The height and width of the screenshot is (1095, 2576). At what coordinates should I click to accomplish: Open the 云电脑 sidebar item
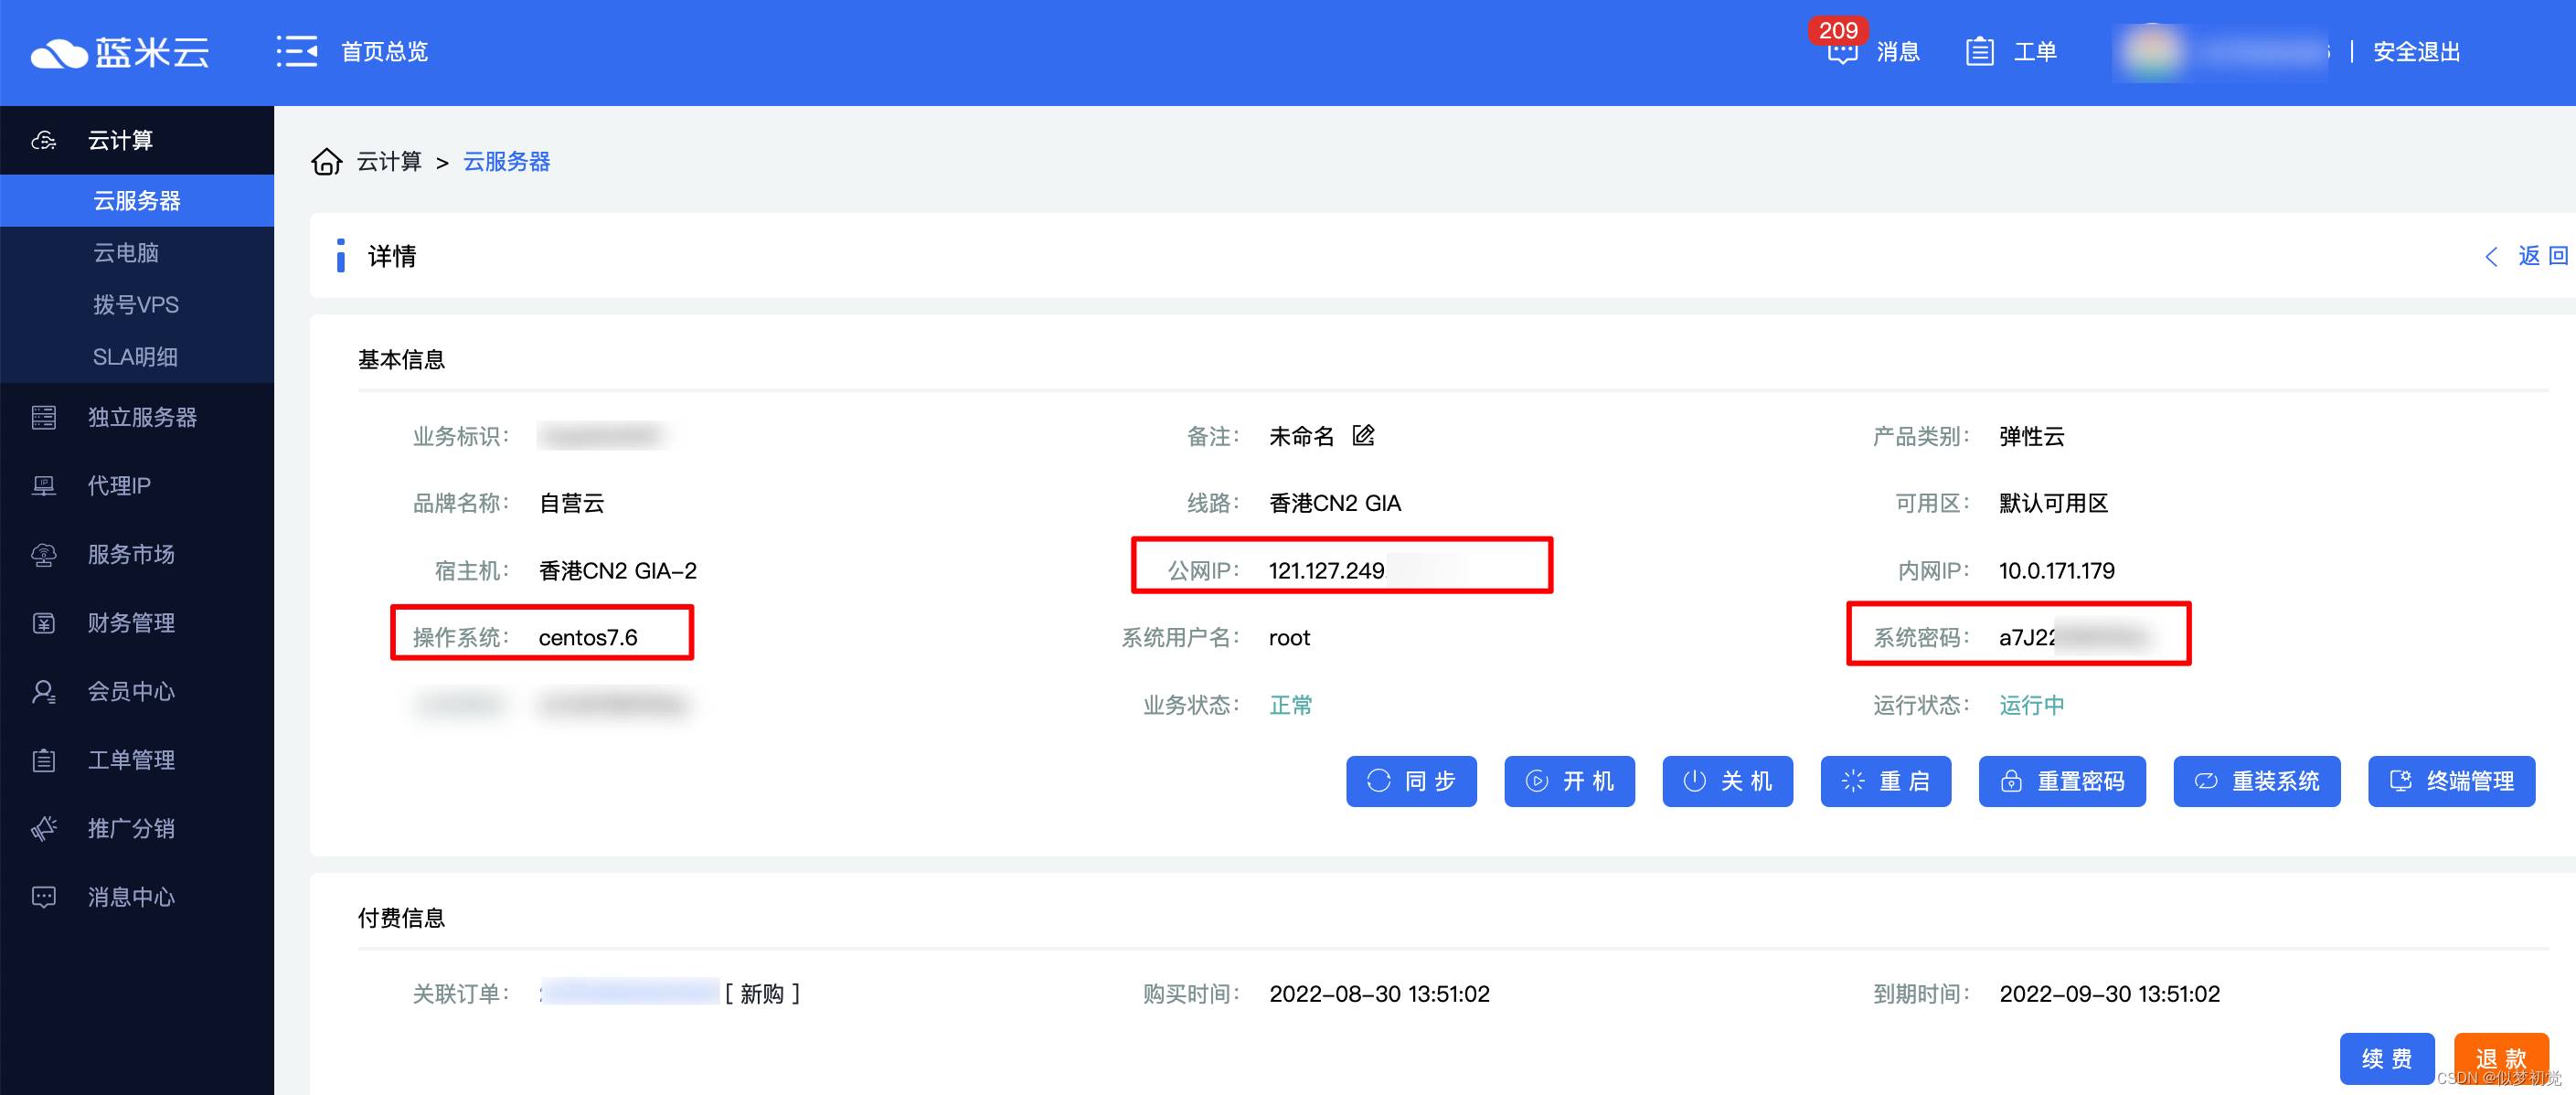click(x=126, y=253)
